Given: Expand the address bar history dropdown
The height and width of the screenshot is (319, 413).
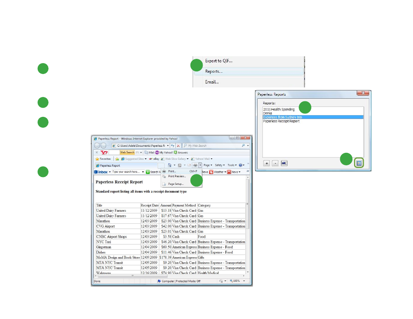Looking at the screenshot, I should click(x=168, y=145).
